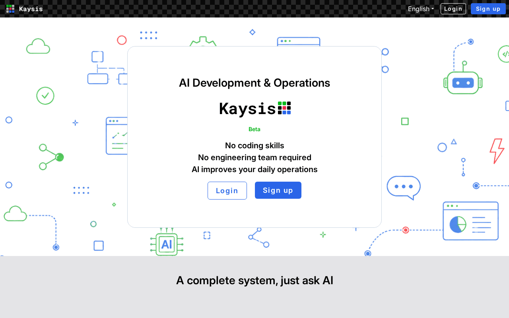Click the "AI improves your daily operations" line

click(254, 169)
